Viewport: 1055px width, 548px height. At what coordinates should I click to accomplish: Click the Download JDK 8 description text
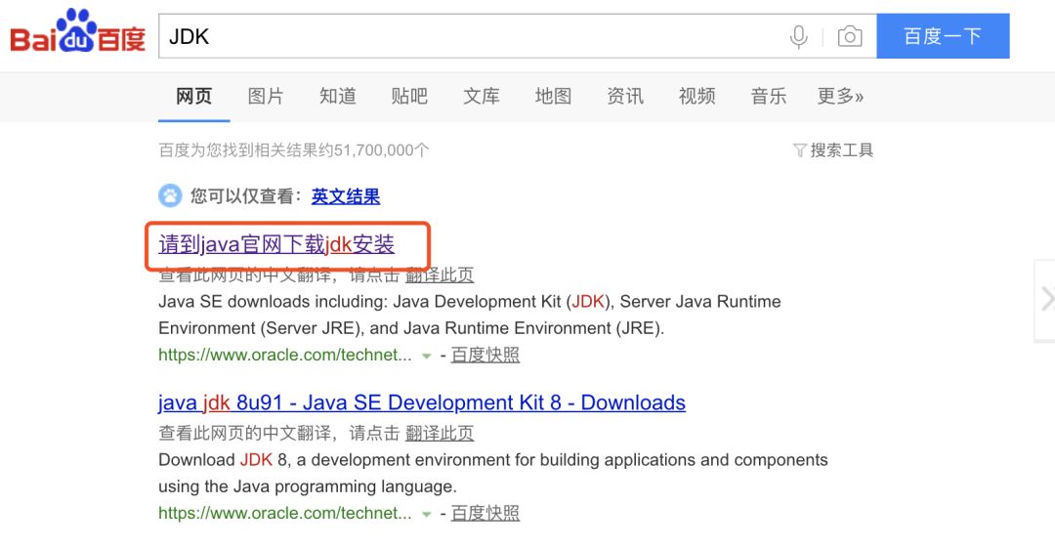[x=493, y=473]
